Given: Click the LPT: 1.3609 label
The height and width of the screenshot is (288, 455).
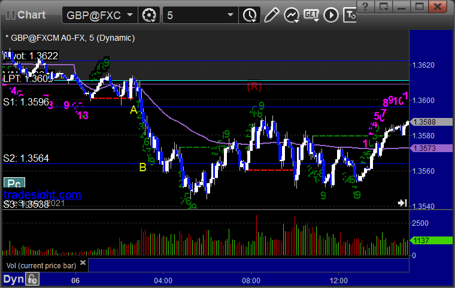Looking at the screenshot, I should 28,78.
